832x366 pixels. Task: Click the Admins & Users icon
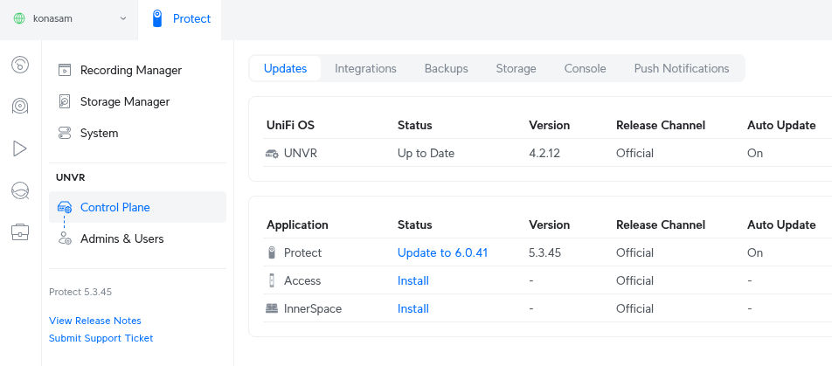[65, 238]
